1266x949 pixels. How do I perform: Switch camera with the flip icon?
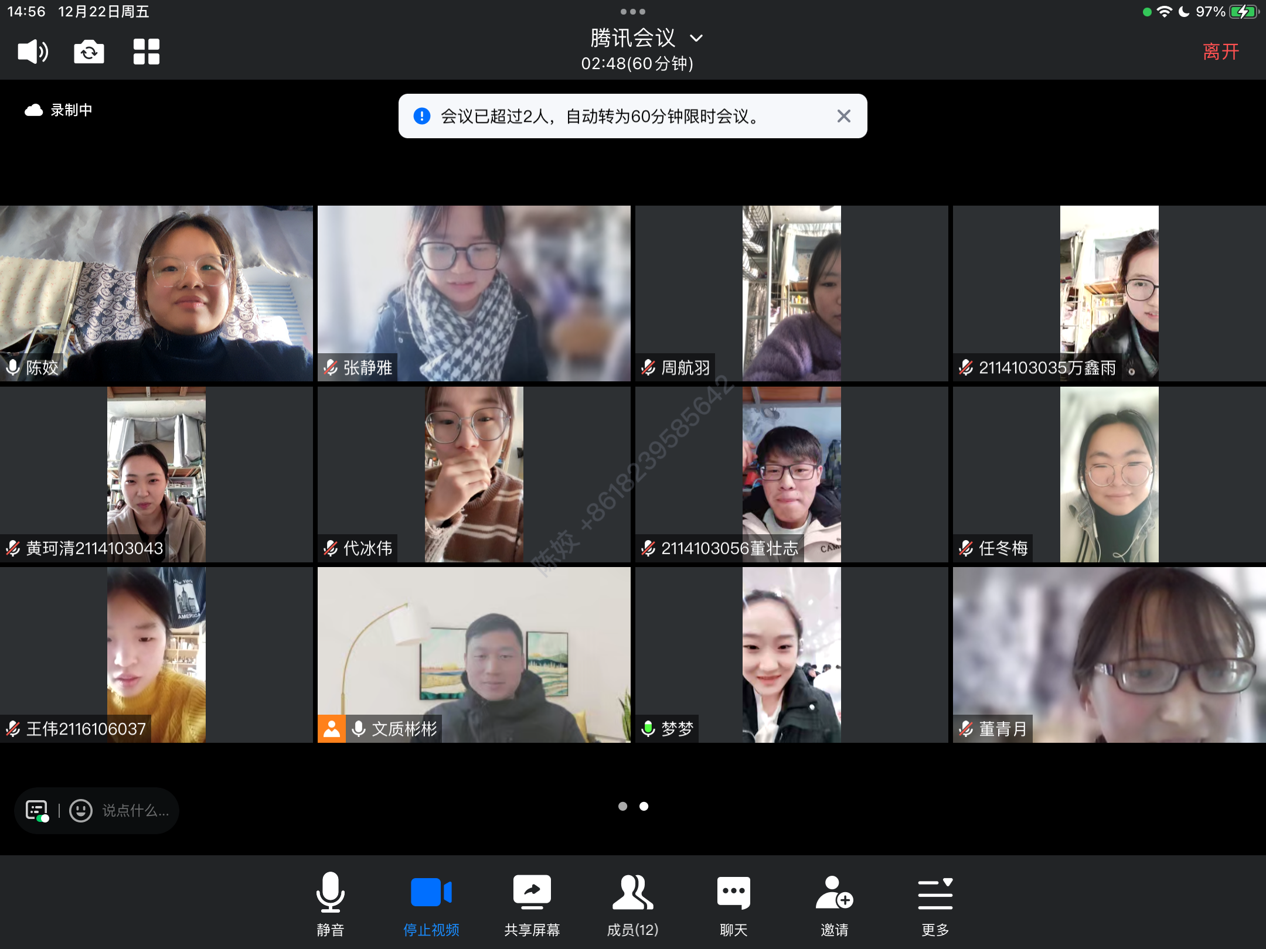click(89, 52)
